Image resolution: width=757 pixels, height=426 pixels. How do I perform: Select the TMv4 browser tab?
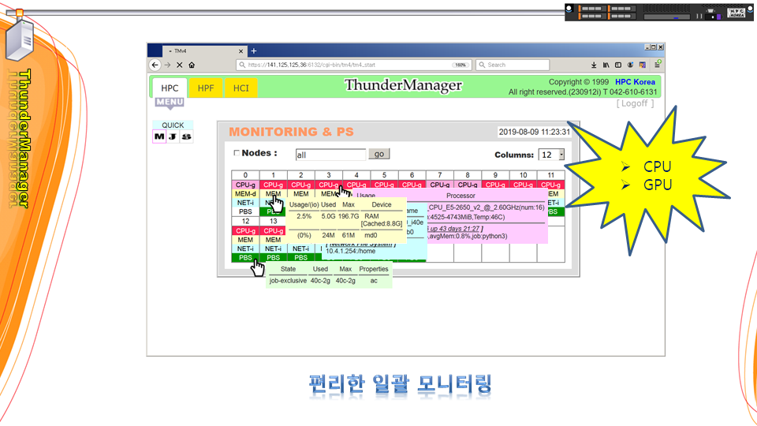tap(205, 51)
